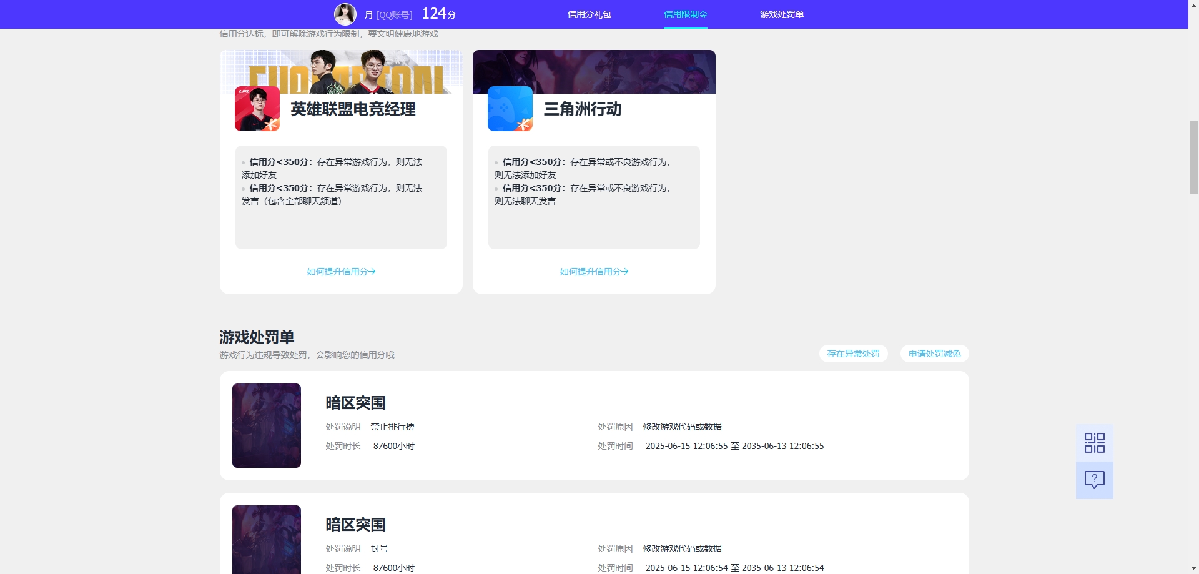Click 如何提升信用分 link under 英雄联盟电竞经理
The height and width of the screenshot is (574, 1199).
341,272
